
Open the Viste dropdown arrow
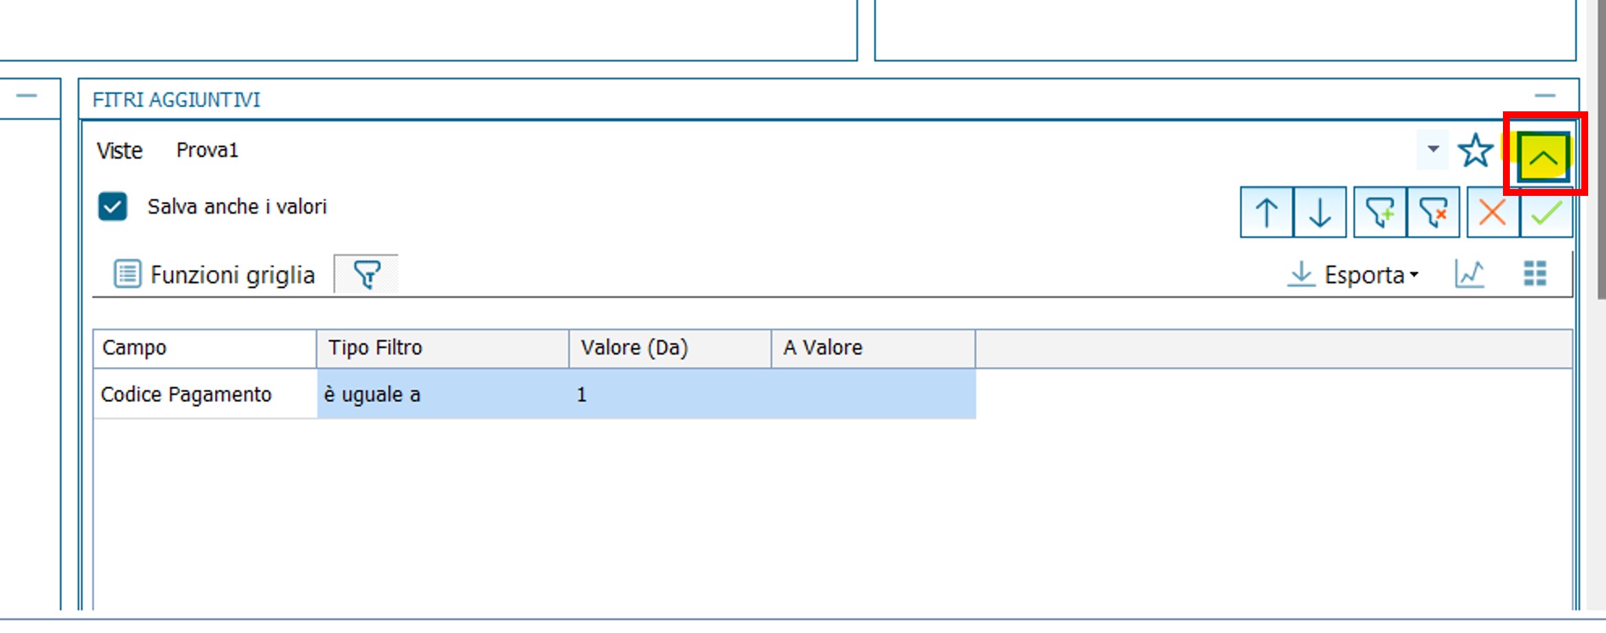[1433, 149]
